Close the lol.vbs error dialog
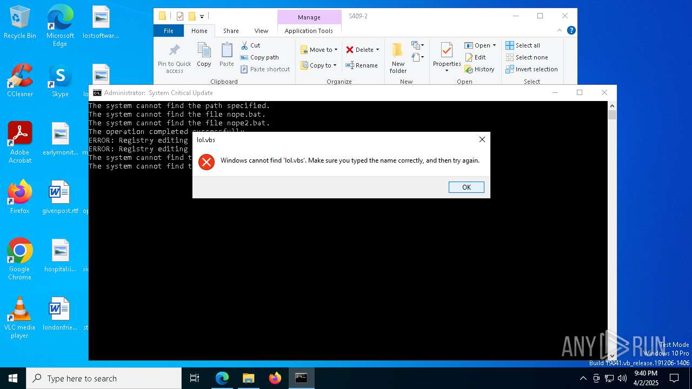This screenshot has height=389, width=692. [482, 139]
